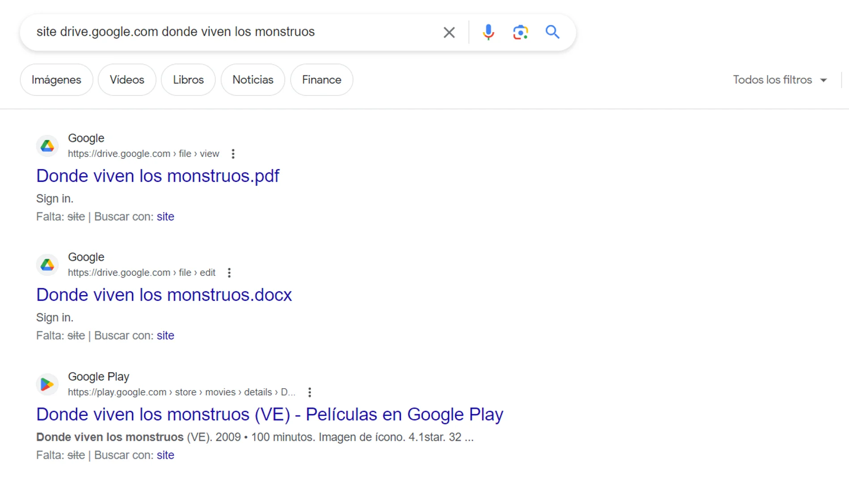Switch to the Noticias filter tab
Image resolution: width=849 pixels, height=477 pixels.
(x=253, y=80)
